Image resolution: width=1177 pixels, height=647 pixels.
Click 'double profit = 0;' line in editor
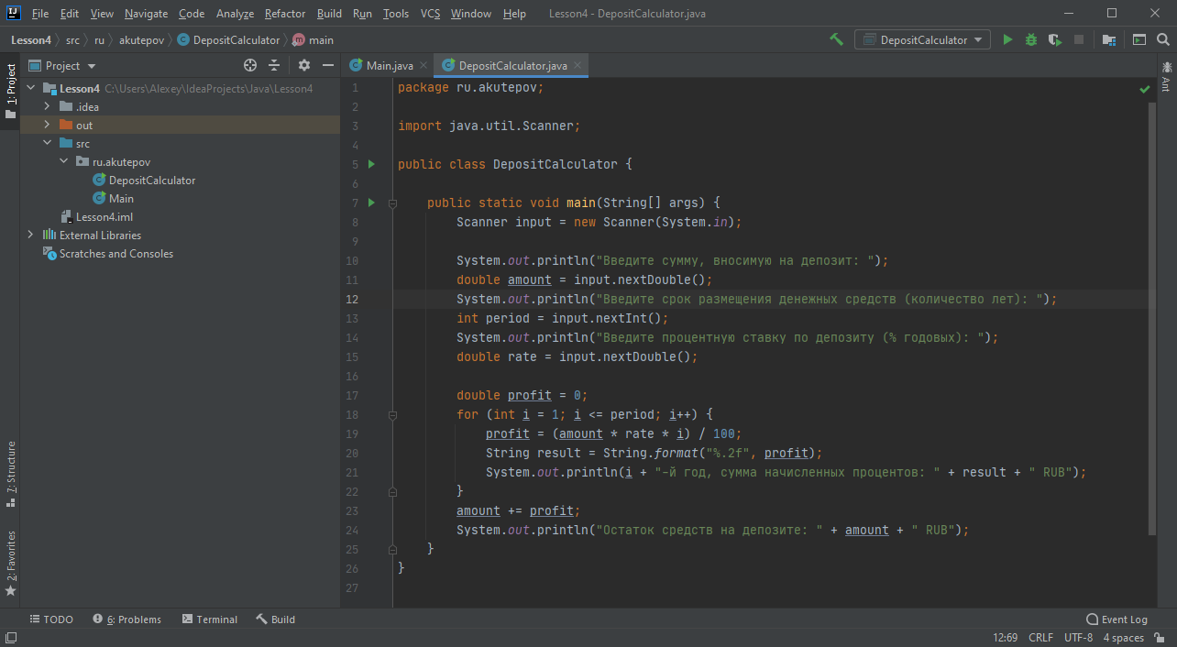tap(522, 396)
